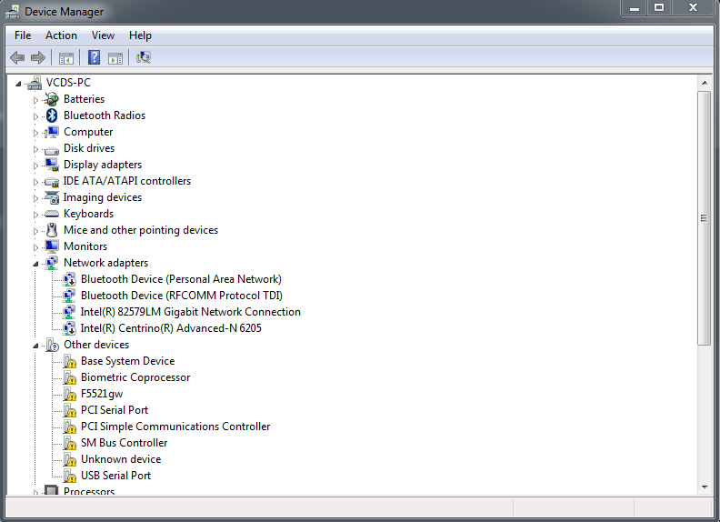The image size is (720, 522).
Task: Click Scan for hardware changes icon
Action: coord(144,57)
